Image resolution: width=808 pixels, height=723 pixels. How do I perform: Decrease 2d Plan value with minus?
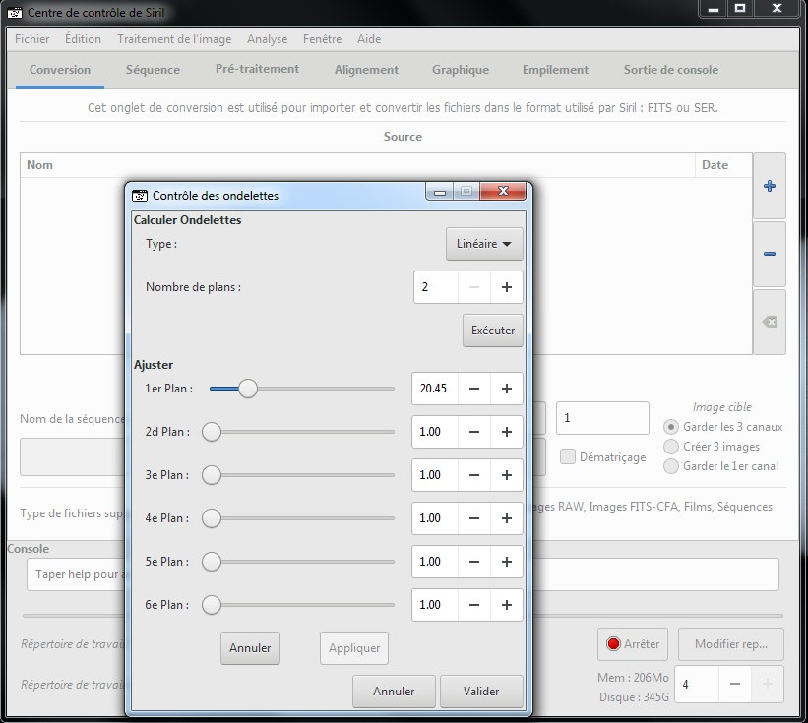tap(474, 432)
